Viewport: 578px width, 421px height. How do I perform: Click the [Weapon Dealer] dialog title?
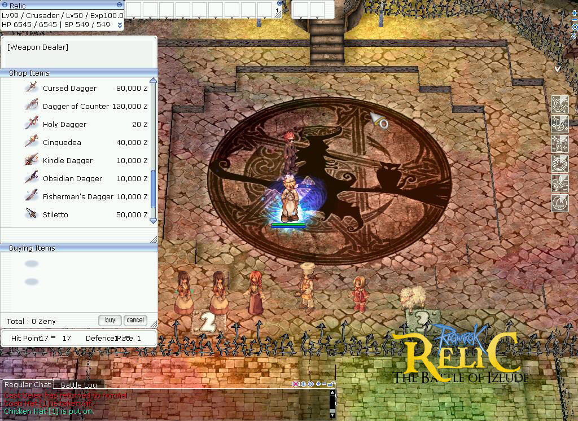coord(38,47)
